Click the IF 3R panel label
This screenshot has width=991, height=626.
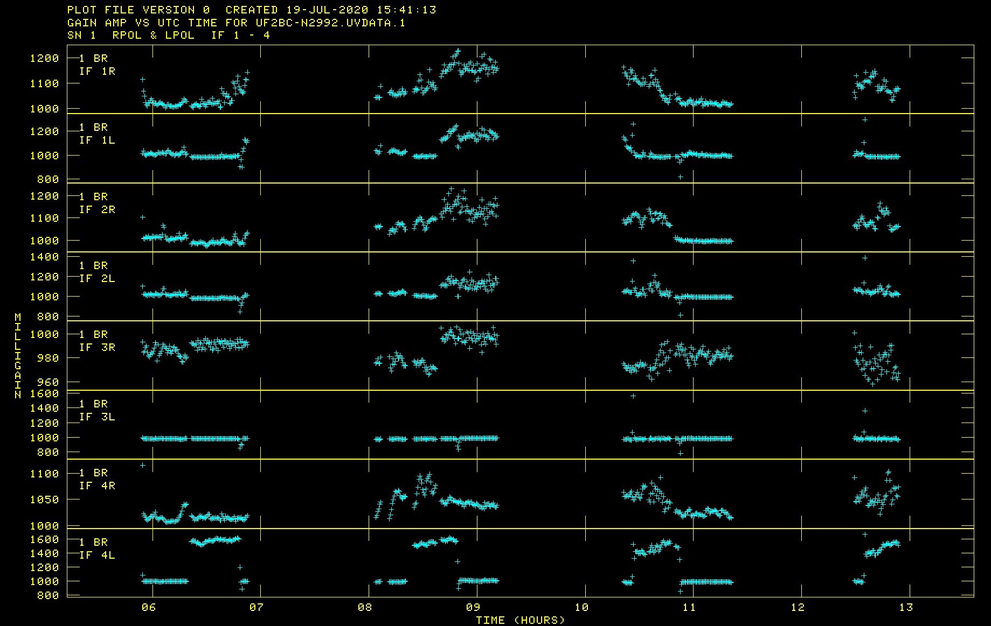[x=97, y=347]
